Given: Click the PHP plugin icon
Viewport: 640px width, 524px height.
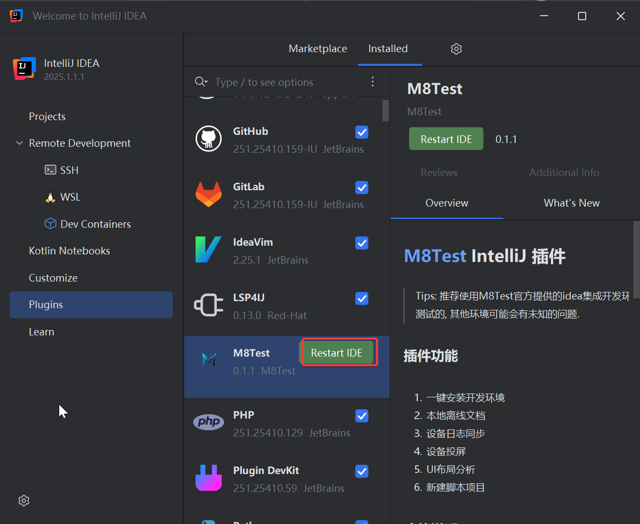Looking at the screenshot, I should [x=208, y=422].
